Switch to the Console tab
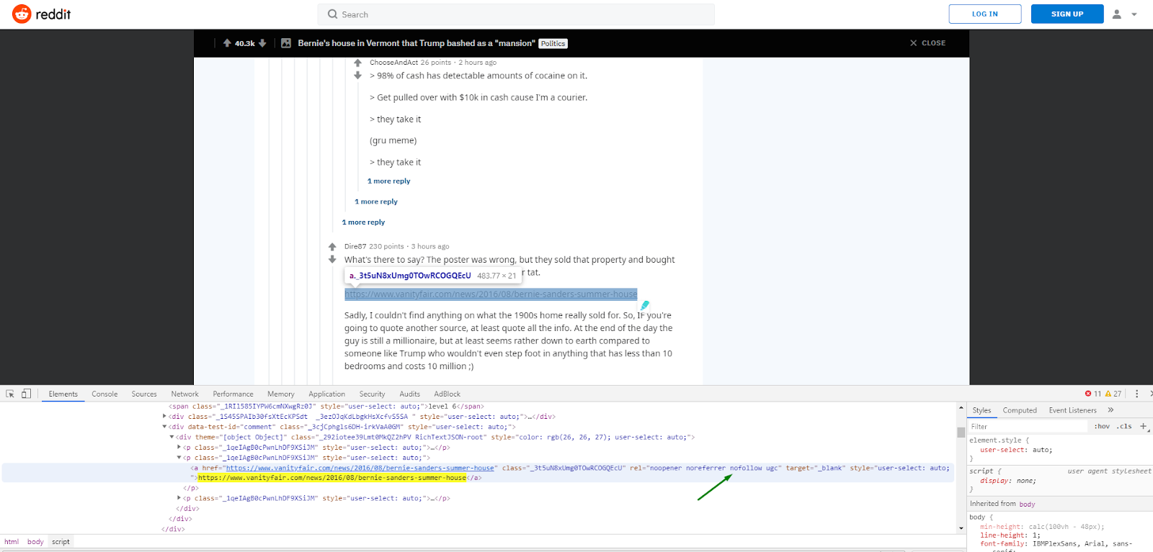Image resolution: width=1153 pixels, height=552 pixels. coord(104,394)
